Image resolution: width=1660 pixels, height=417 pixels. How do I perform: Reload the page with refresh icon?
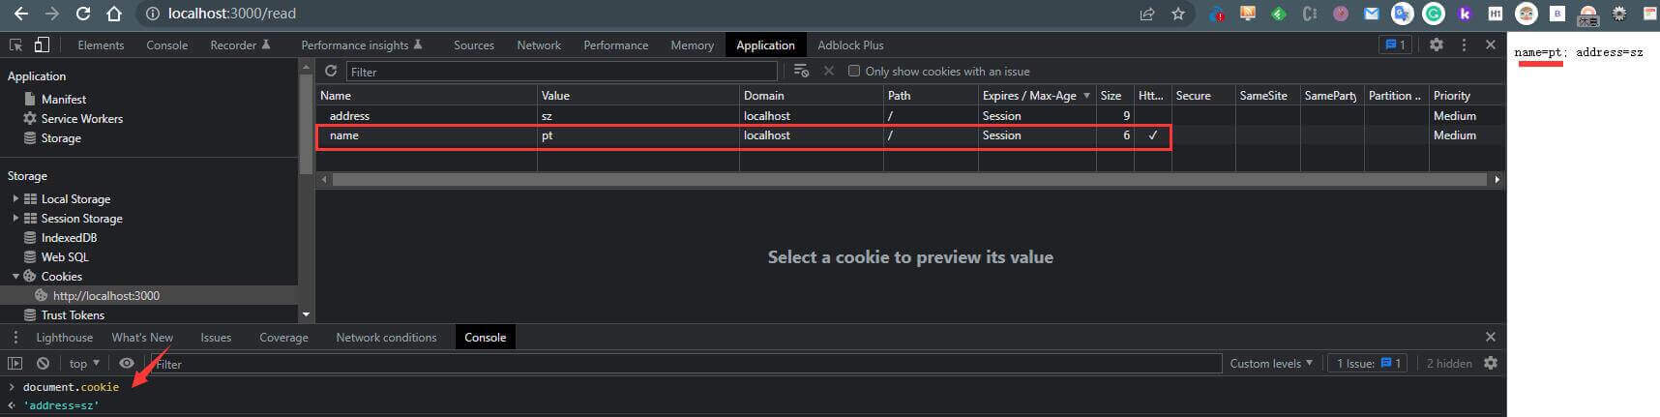(x=83, y=14)
